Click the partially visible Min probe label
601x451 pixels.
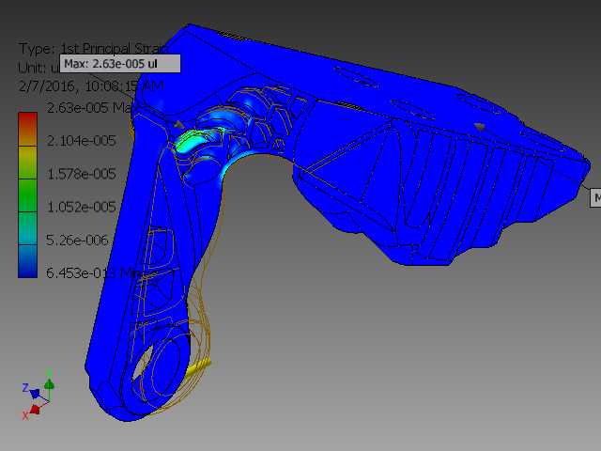[x=595, y=198]
